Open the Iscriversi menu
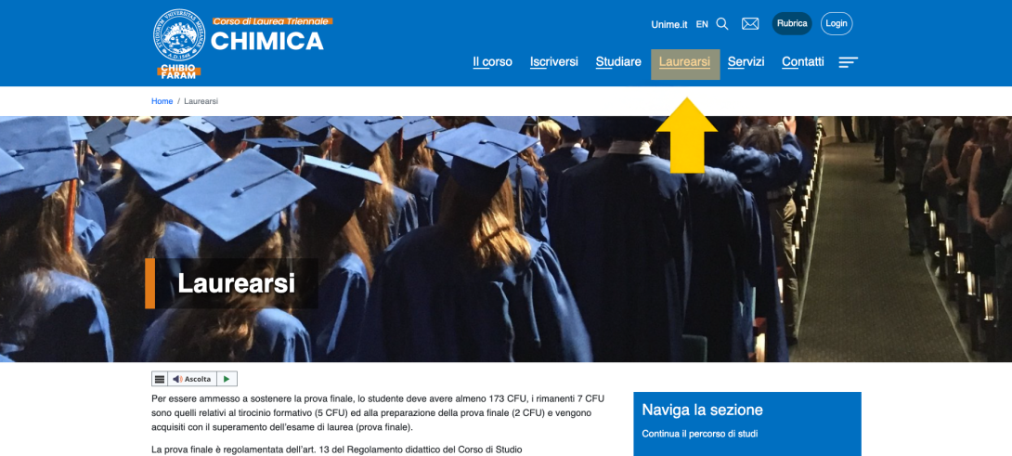This screenshot has width=1012, height=456. (553, 62)
